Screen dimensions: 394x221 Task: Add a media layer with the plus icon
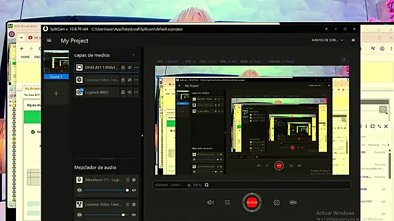[134, 55]
